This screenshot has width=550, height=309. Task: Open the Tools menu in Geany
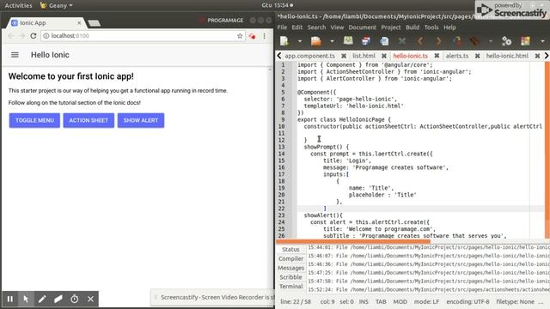click(x=431, y=27)
